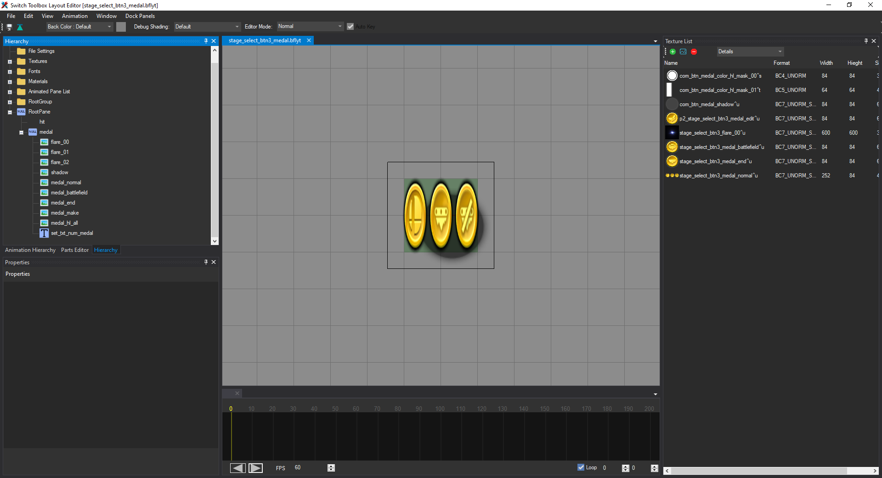Open the Back Color dropdown
This screenshot has width=882, height=478.
coord(79,27)
